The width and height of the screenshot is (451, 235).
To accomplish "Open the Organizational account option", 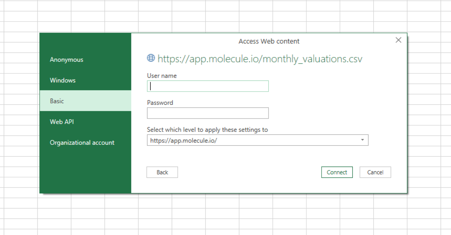I will (82, 143).
